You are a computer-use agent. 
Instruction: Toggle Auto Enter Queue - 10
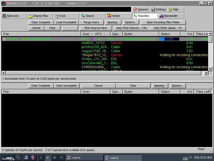click(x=168, y=28)
